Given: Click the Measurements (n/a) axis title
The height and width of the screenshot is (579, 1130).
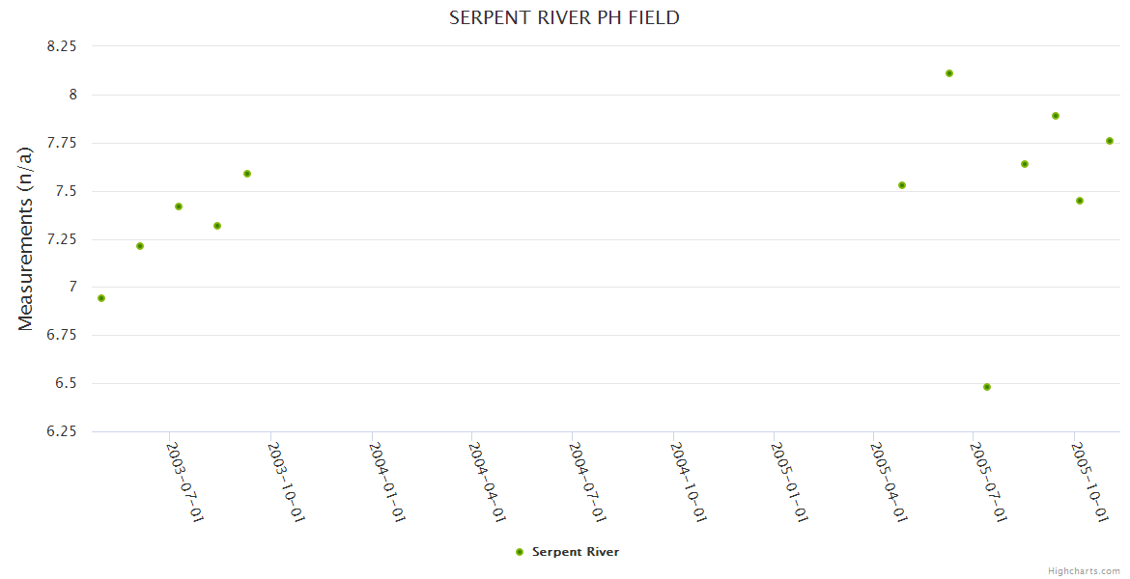Looking at the screenshot, I should tap(26, 238).
